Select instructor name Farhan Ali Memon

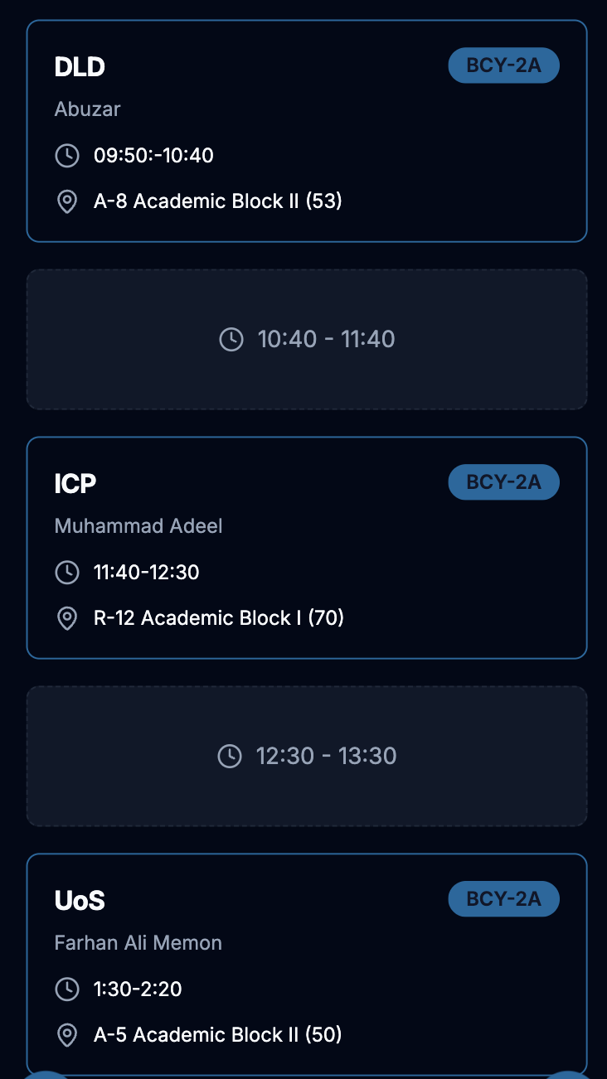point(138,942)
